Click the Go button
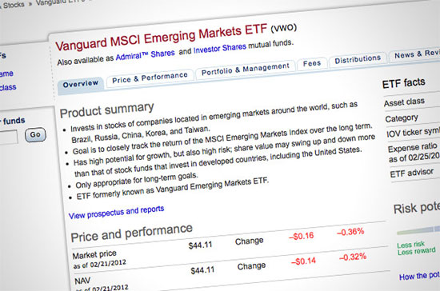The height and width of the screenshot is (291, 440). 35,135
